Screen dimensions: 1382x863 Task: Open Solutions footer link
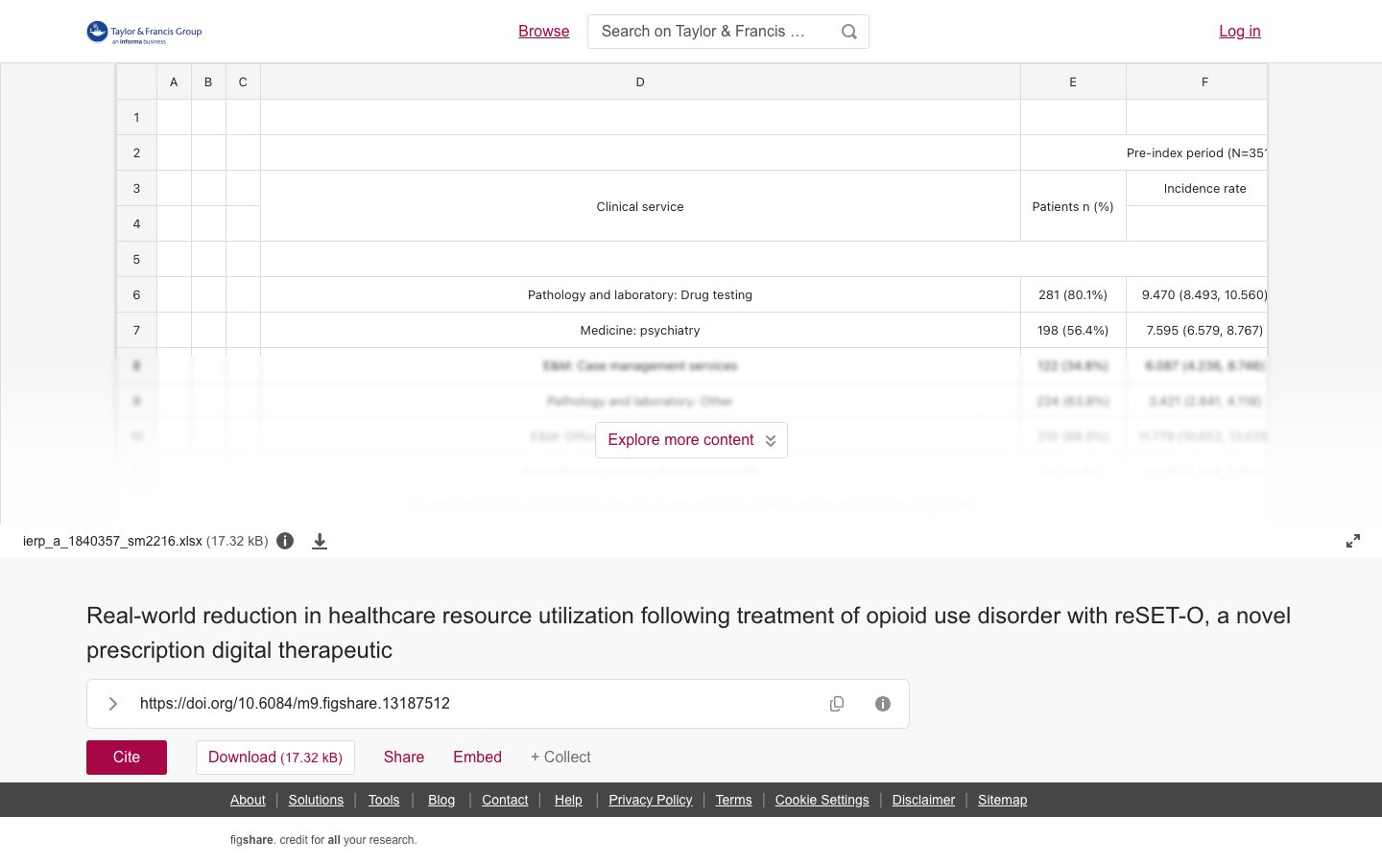pos(316,800)
